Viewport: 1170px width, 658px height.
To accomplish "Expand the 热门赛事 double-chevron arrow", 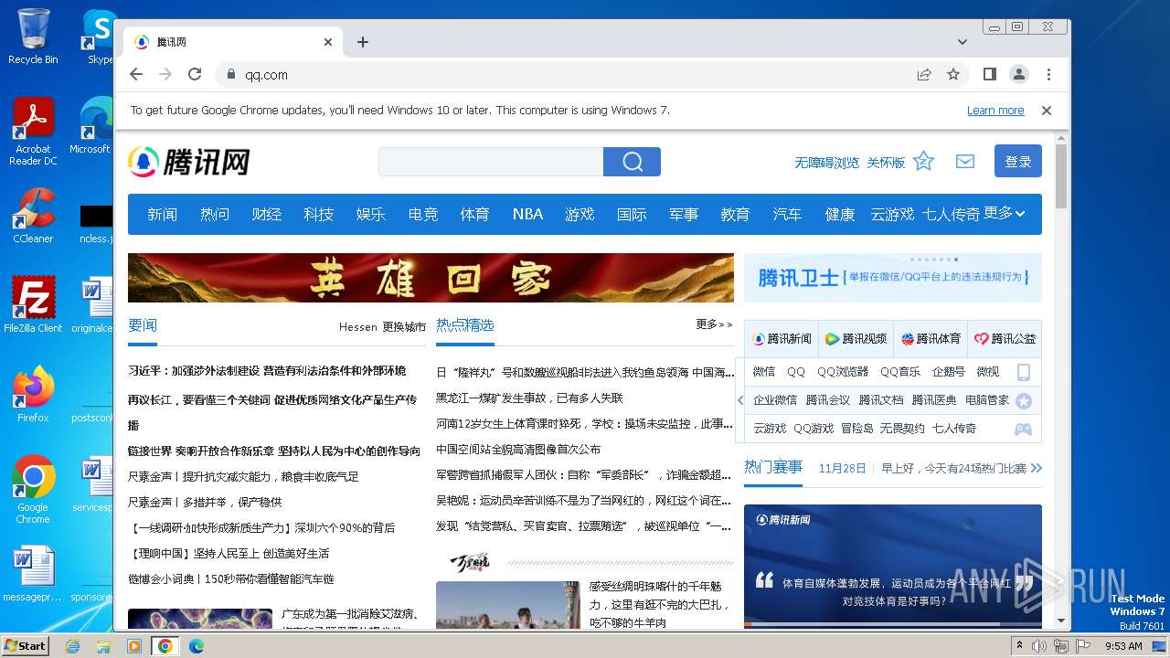I will [1036, 468].
